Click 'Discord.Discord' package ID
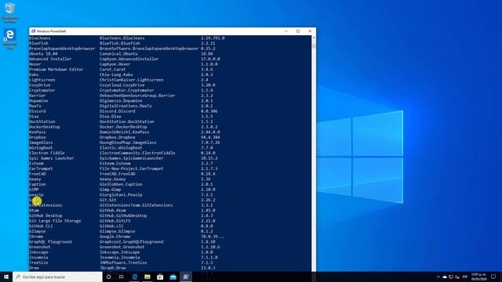 pyautogui.click(x=117, y=111)
